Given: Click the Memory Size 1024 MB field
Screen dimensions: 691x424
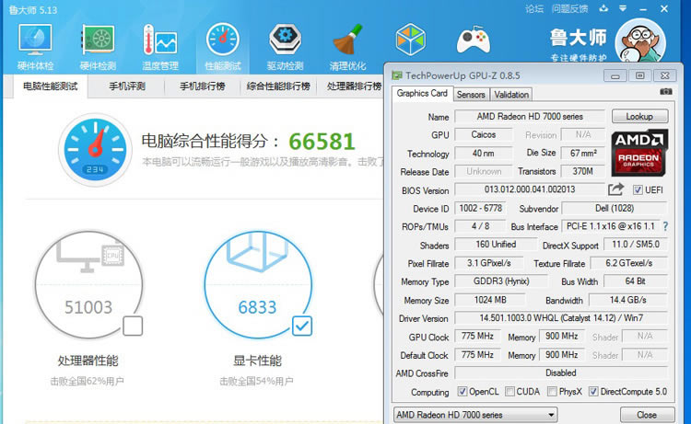Looking at the screenshot, I should [x=490, y=300].
